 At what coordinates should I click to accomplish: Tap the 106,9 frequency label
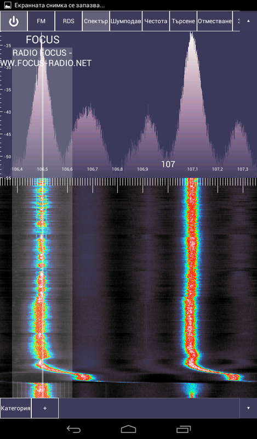click(142, 170)
